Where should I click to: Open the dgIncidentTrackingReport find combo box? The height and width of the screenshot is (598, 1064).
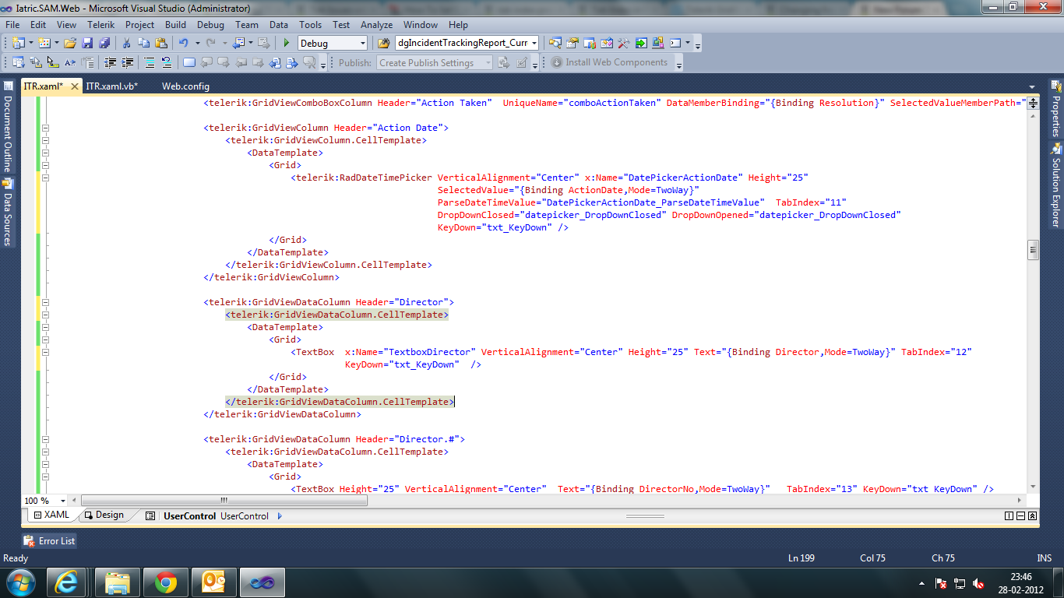(x=467, y=44)
